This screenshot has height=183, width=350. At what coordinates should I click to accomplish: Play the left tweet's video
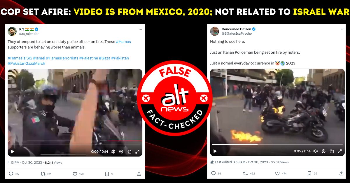pyautogui.click(x=12, y=152)
